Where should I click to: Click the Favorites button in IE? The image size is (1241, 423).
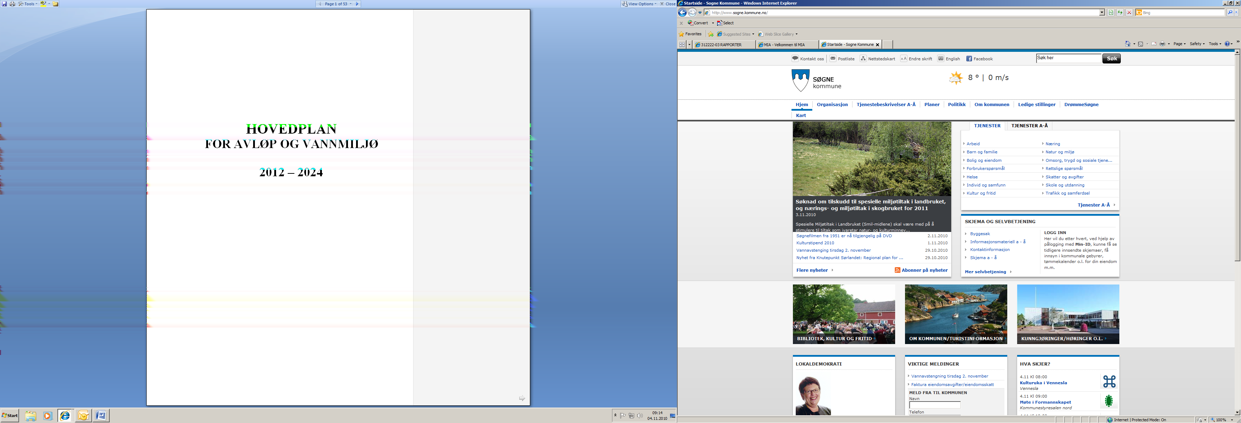click(x=690, y=34)
